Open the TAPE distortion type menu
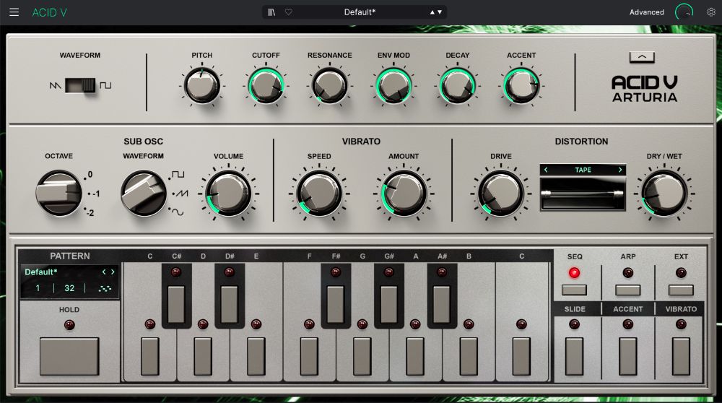 tap(583, 170)
